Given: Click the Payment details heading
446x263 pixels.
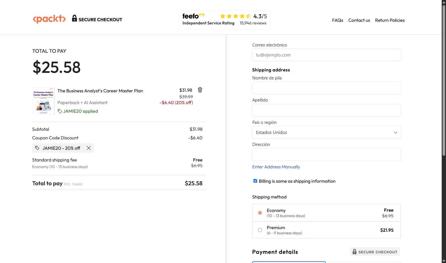Looking at the screenshot, I should point(275,252).
